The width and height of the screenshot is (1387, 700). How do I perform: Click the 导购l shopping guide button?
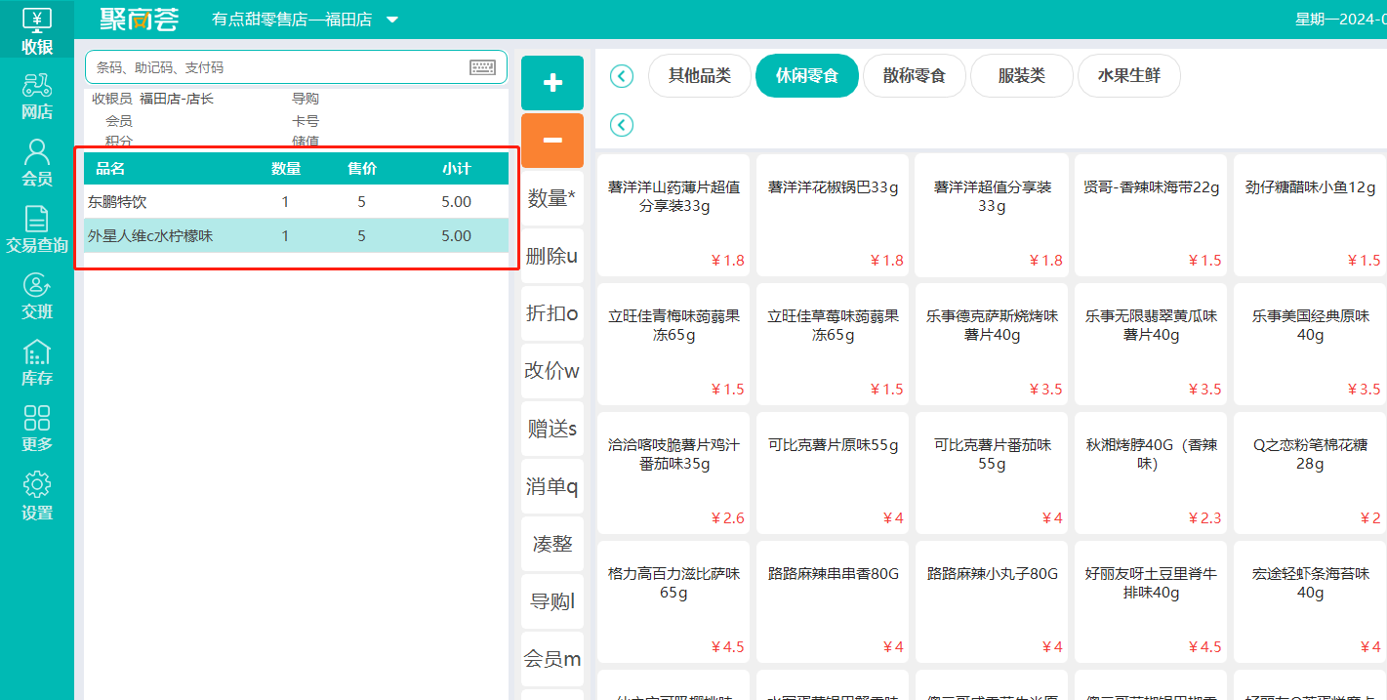click(x=552, y=601)
